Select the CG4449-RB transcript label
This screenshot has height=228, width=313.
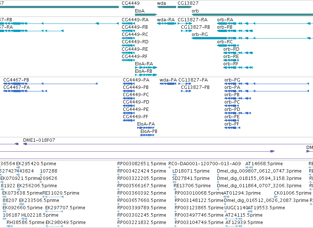[x=135, y=27]
